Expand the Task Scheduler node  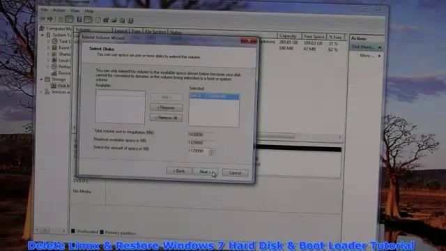click(48, 42)
